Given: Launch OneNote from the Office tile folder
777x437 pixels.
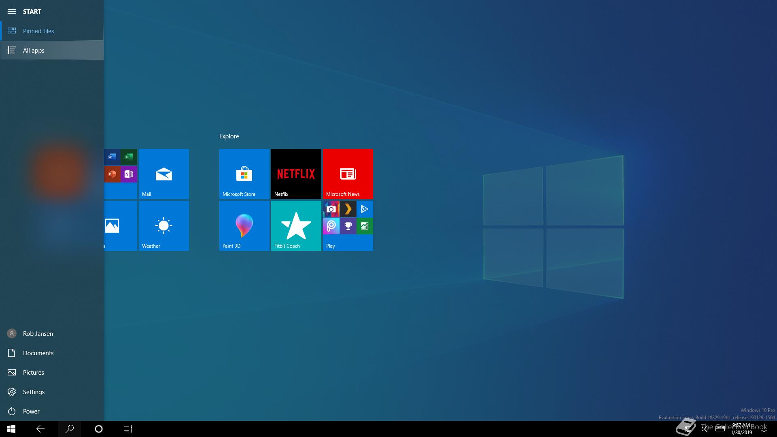Looking at the screenshot, I should (129, 174).
